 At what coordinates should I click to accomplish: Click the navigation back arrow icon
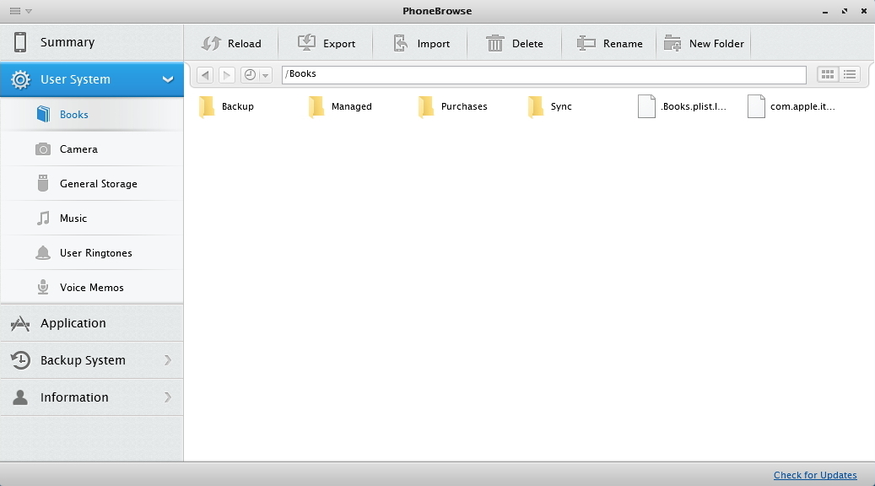(204, 74)
